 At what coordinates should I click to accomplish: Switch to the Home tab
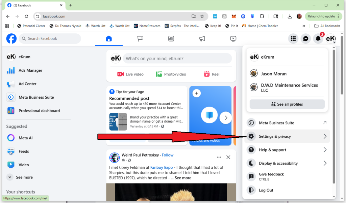tap(109, 39)
